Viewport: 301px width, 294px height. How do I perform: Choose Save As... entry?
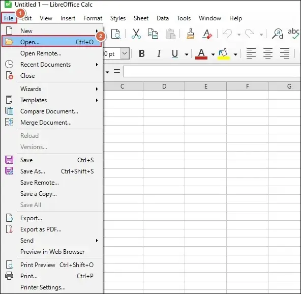(x=52, y=171)
